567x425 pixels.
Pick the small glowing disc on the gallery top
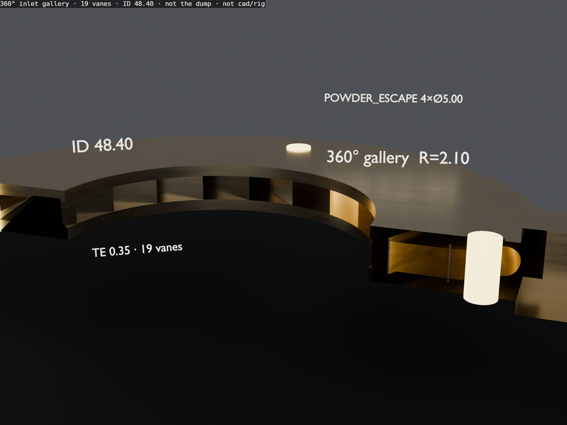click(x=299, y=148)
